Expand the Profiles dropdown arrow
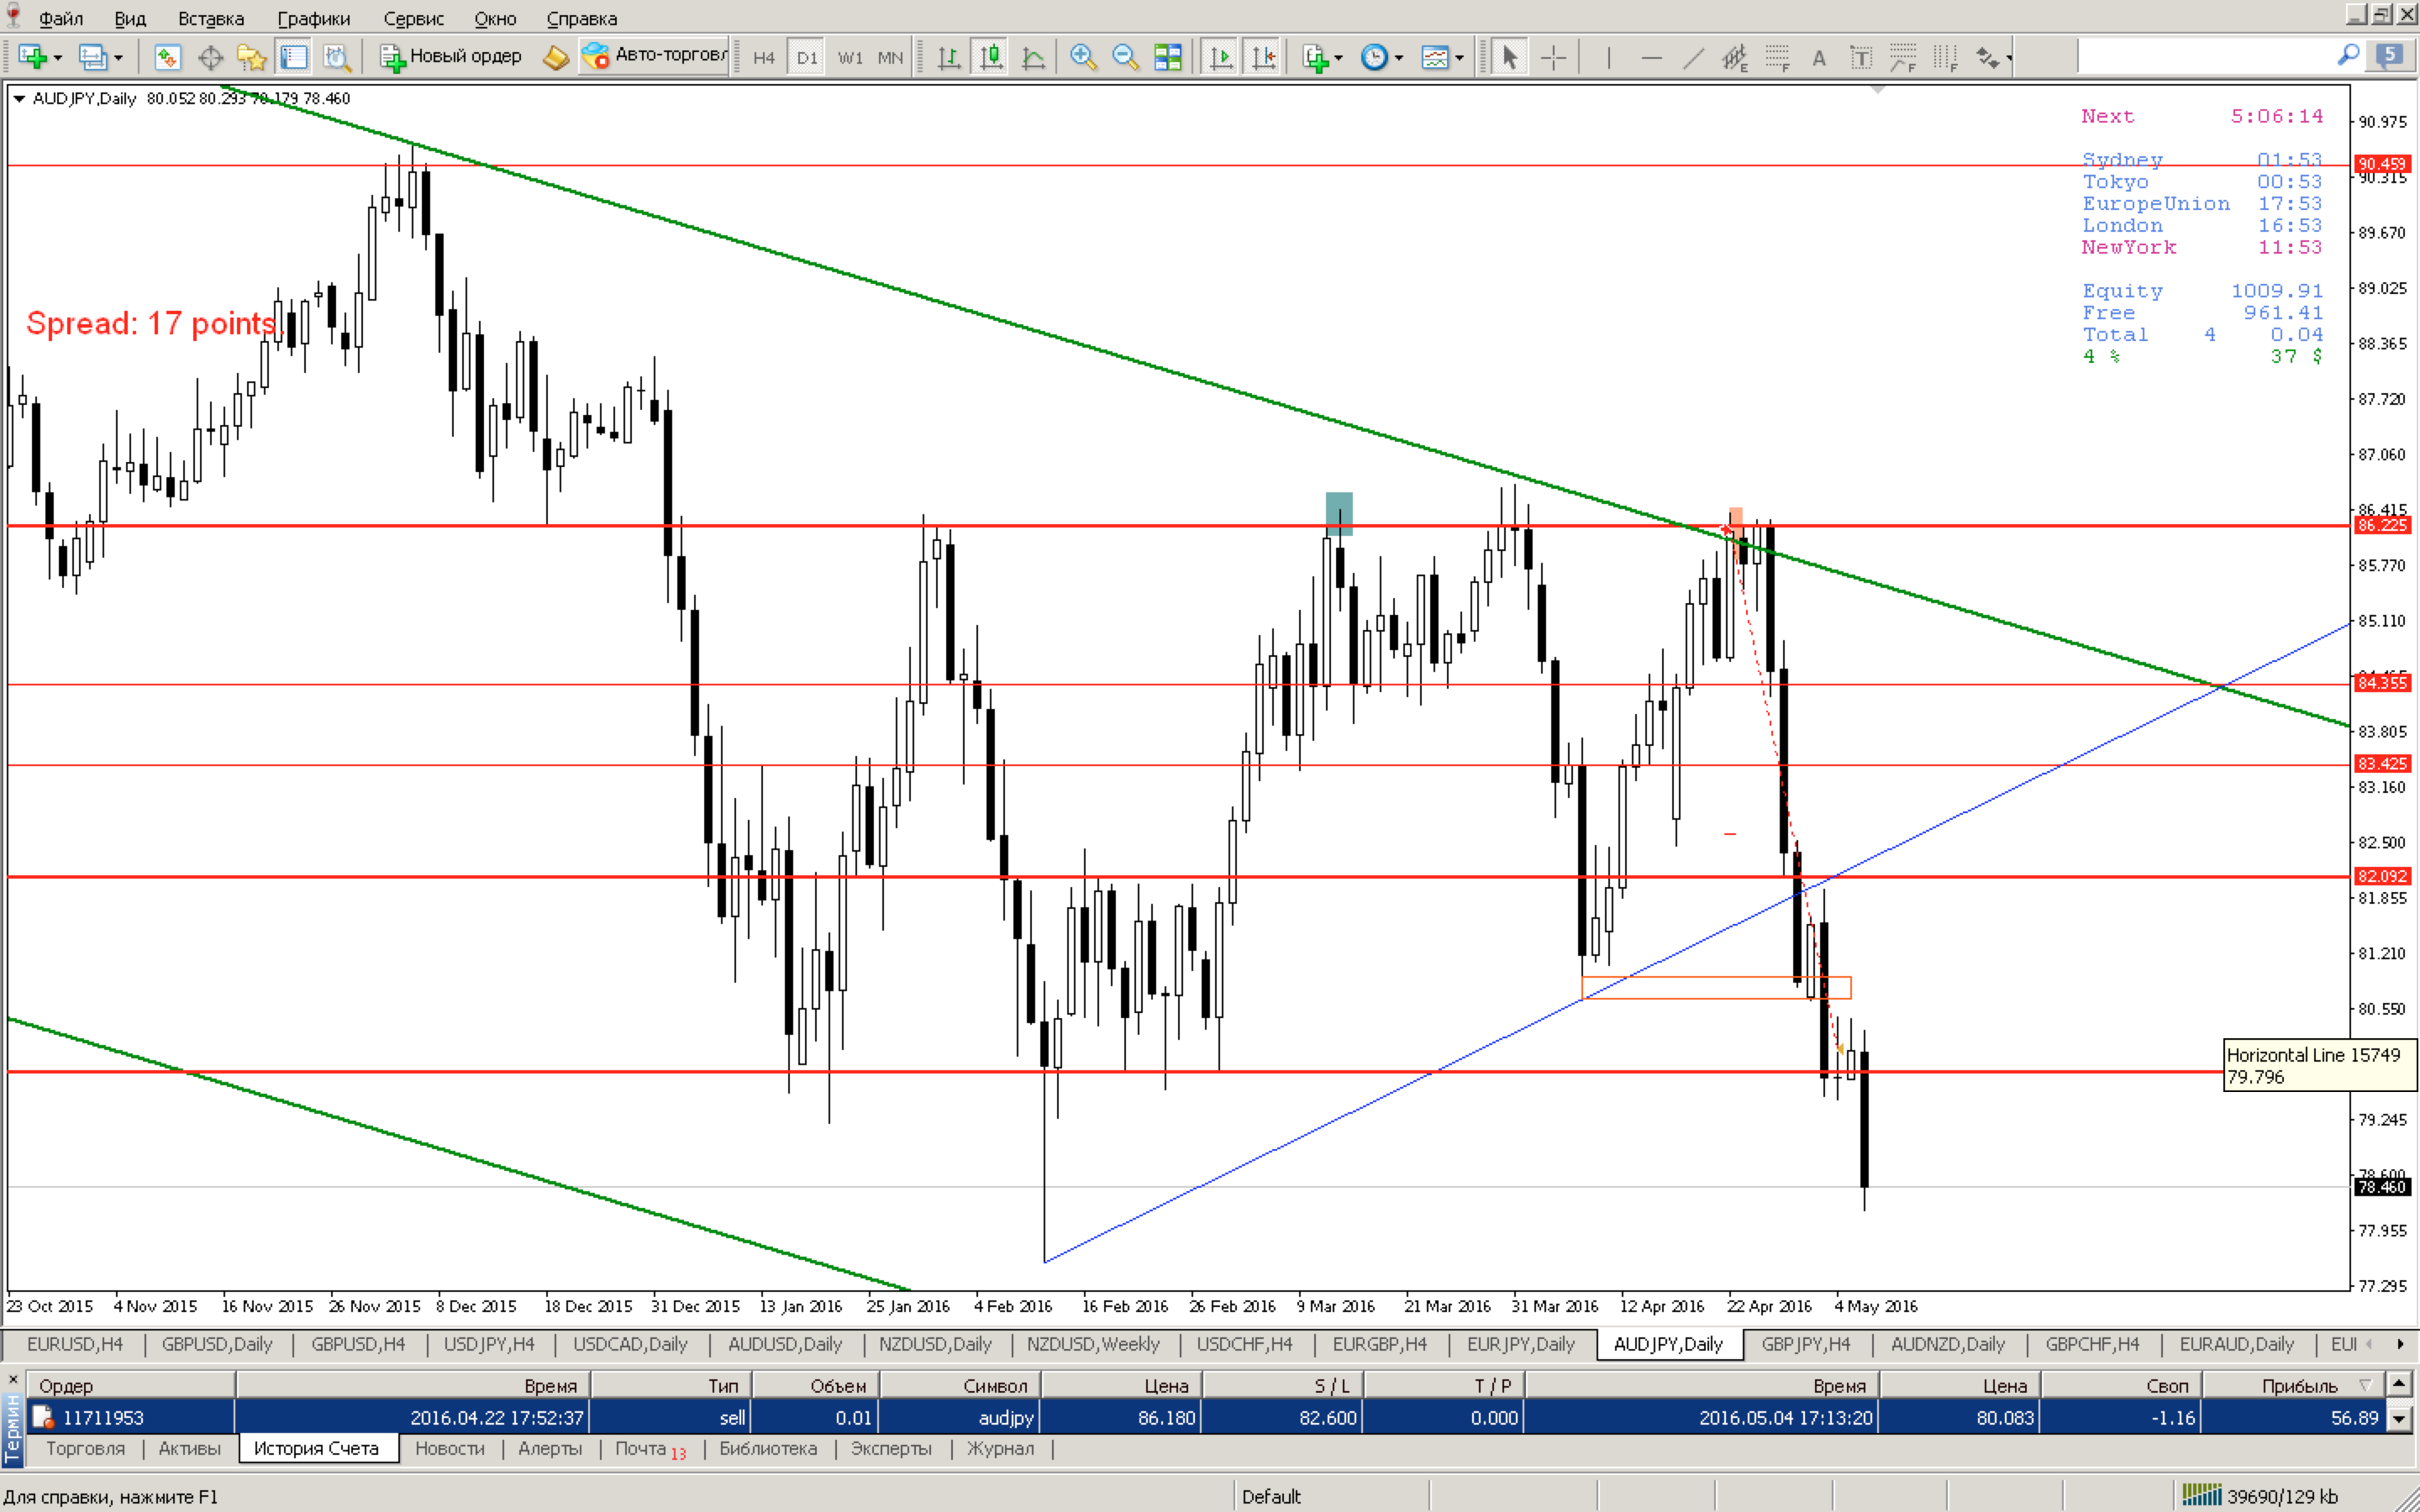2420x1512 pixels. coord(118,58)
